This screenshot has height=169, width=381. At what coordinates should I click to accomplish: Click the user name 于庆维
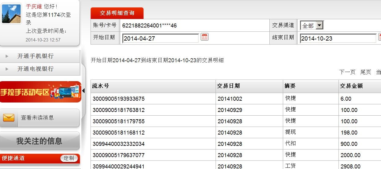(34, 6)
